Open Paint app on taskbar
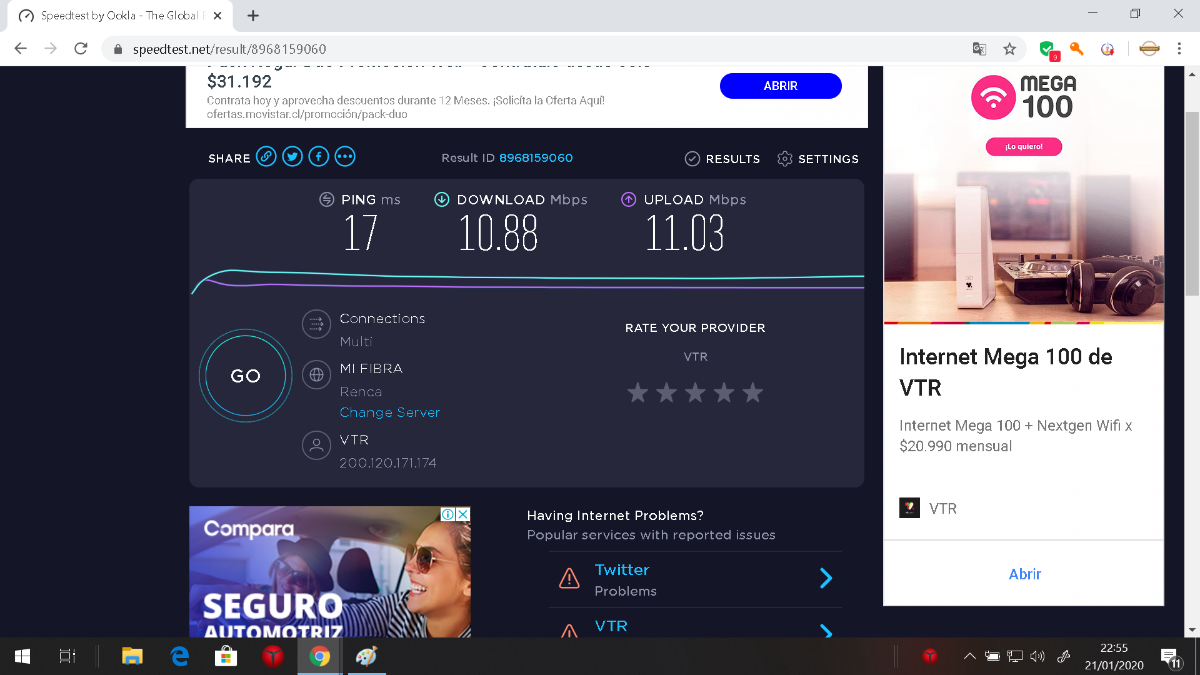The image size is (1200, 675). (366, 656)
